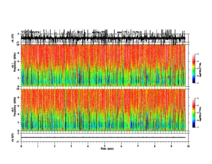
Task: Click time axis tick 5
Action: click(x=105, y=146)
